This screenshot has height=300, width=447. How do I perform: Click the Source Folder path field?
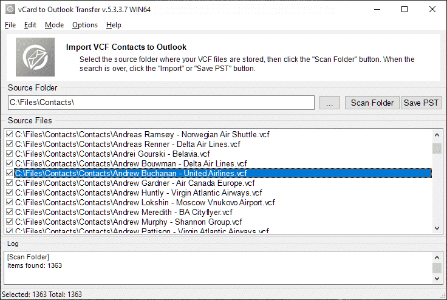pos(161,103)
